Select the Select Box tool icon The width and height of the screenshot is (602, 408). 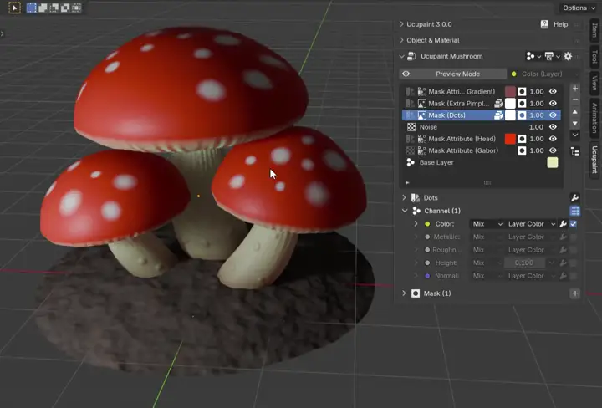pos(14,8)
